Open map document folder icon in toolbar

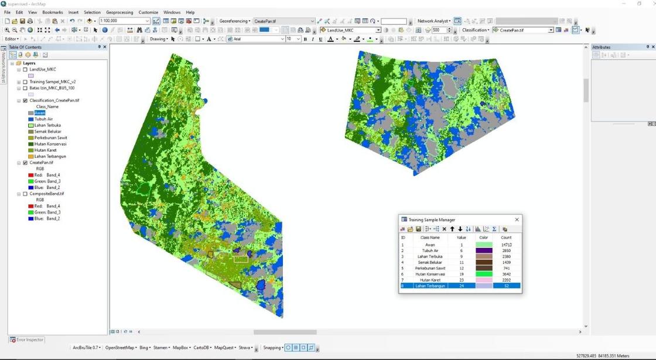pos(15,21)
